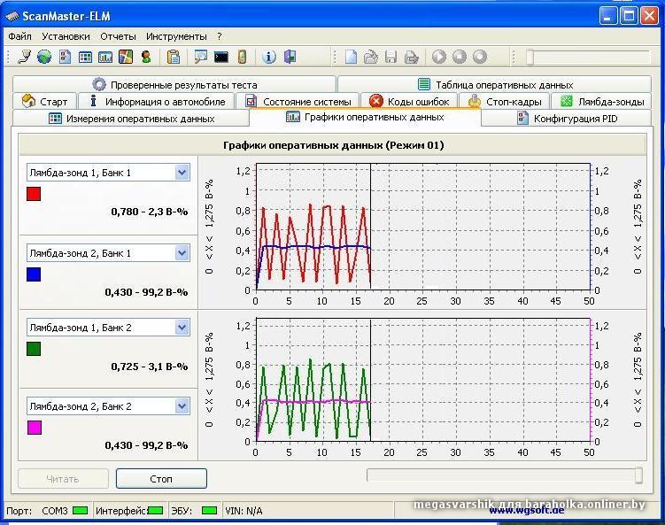Expand Лямбда-зонд 2, Банк 1 dropdown arrow
The image size is (665, 525).
(182, 253)
